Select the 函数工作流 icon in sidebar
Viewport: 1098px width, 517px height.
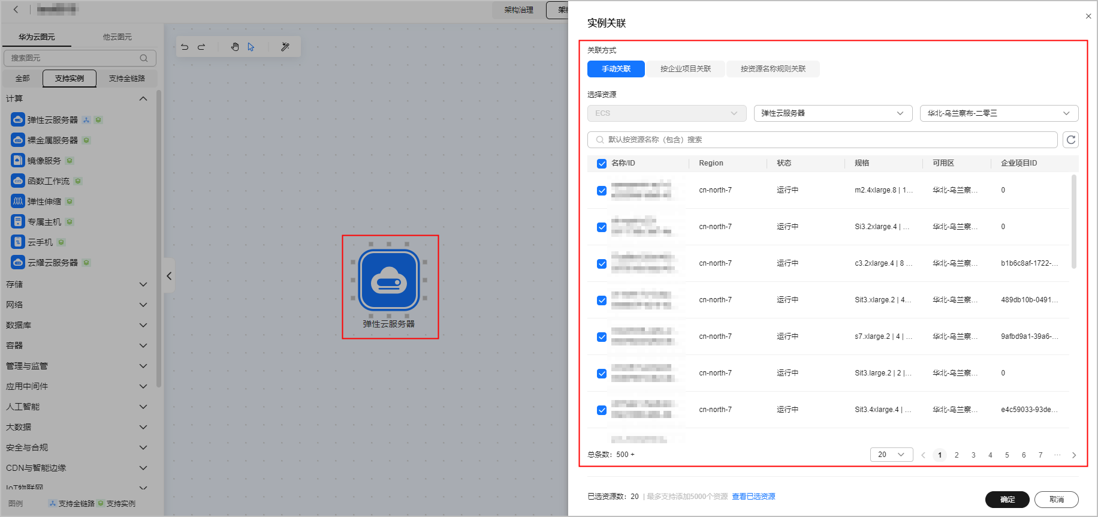tap(18, 181)
